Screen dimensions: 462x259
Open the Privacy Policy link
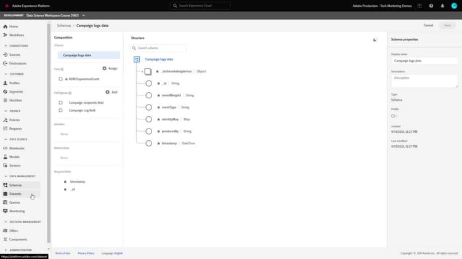click(86, 253)
